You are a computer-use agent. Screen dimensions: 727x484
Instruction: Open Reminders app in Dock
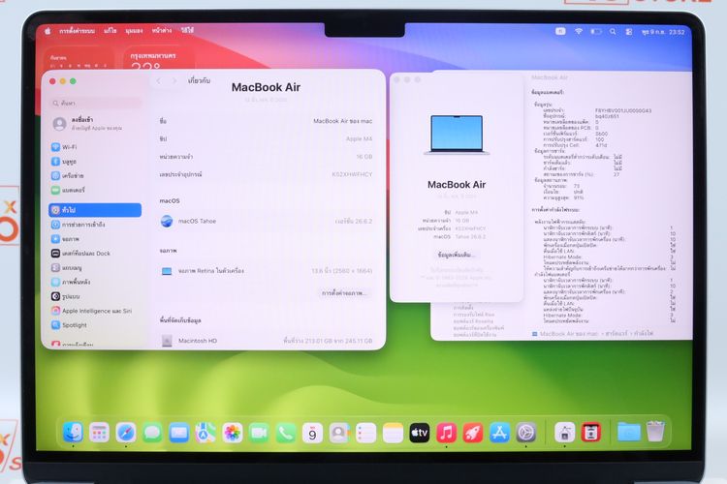(x=365, y=433)
